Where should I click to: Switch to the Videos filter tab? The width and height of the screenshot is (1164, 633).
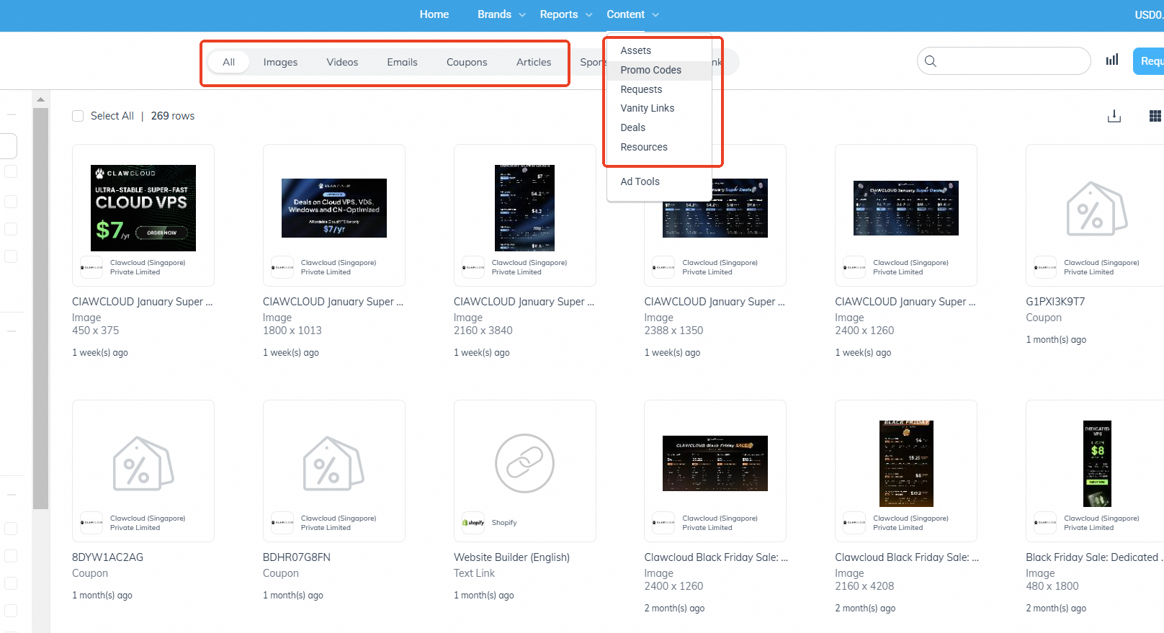[x=342, y=62]
